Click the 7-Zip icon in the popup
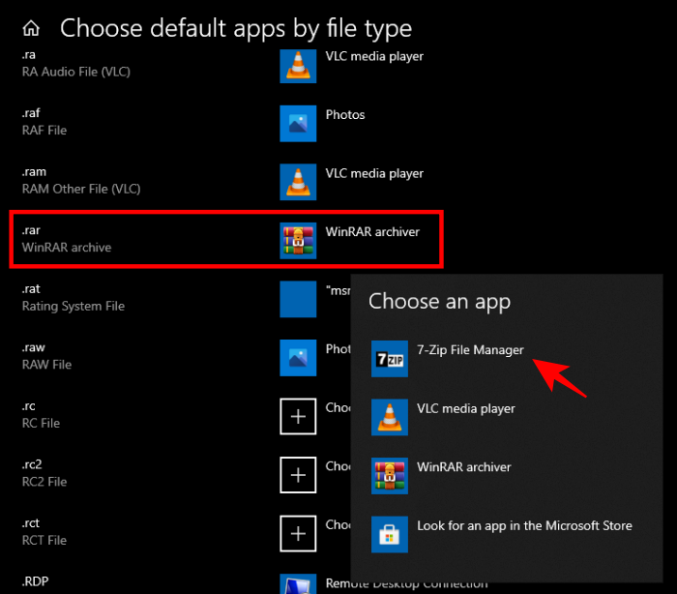Viewport: 677px width, 594px height. (x=390, y=359)
